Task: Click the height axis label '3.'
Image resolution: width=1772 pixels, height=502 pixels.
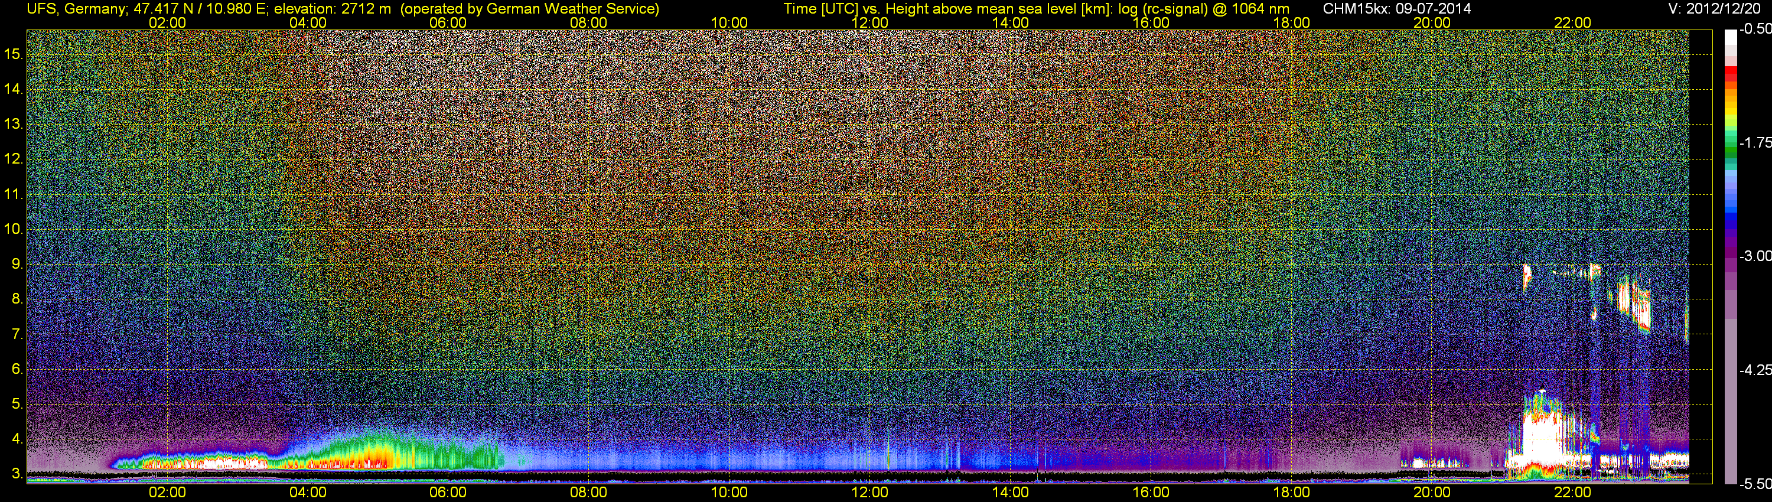Action: pyautogui.click(x=17, y=474)
